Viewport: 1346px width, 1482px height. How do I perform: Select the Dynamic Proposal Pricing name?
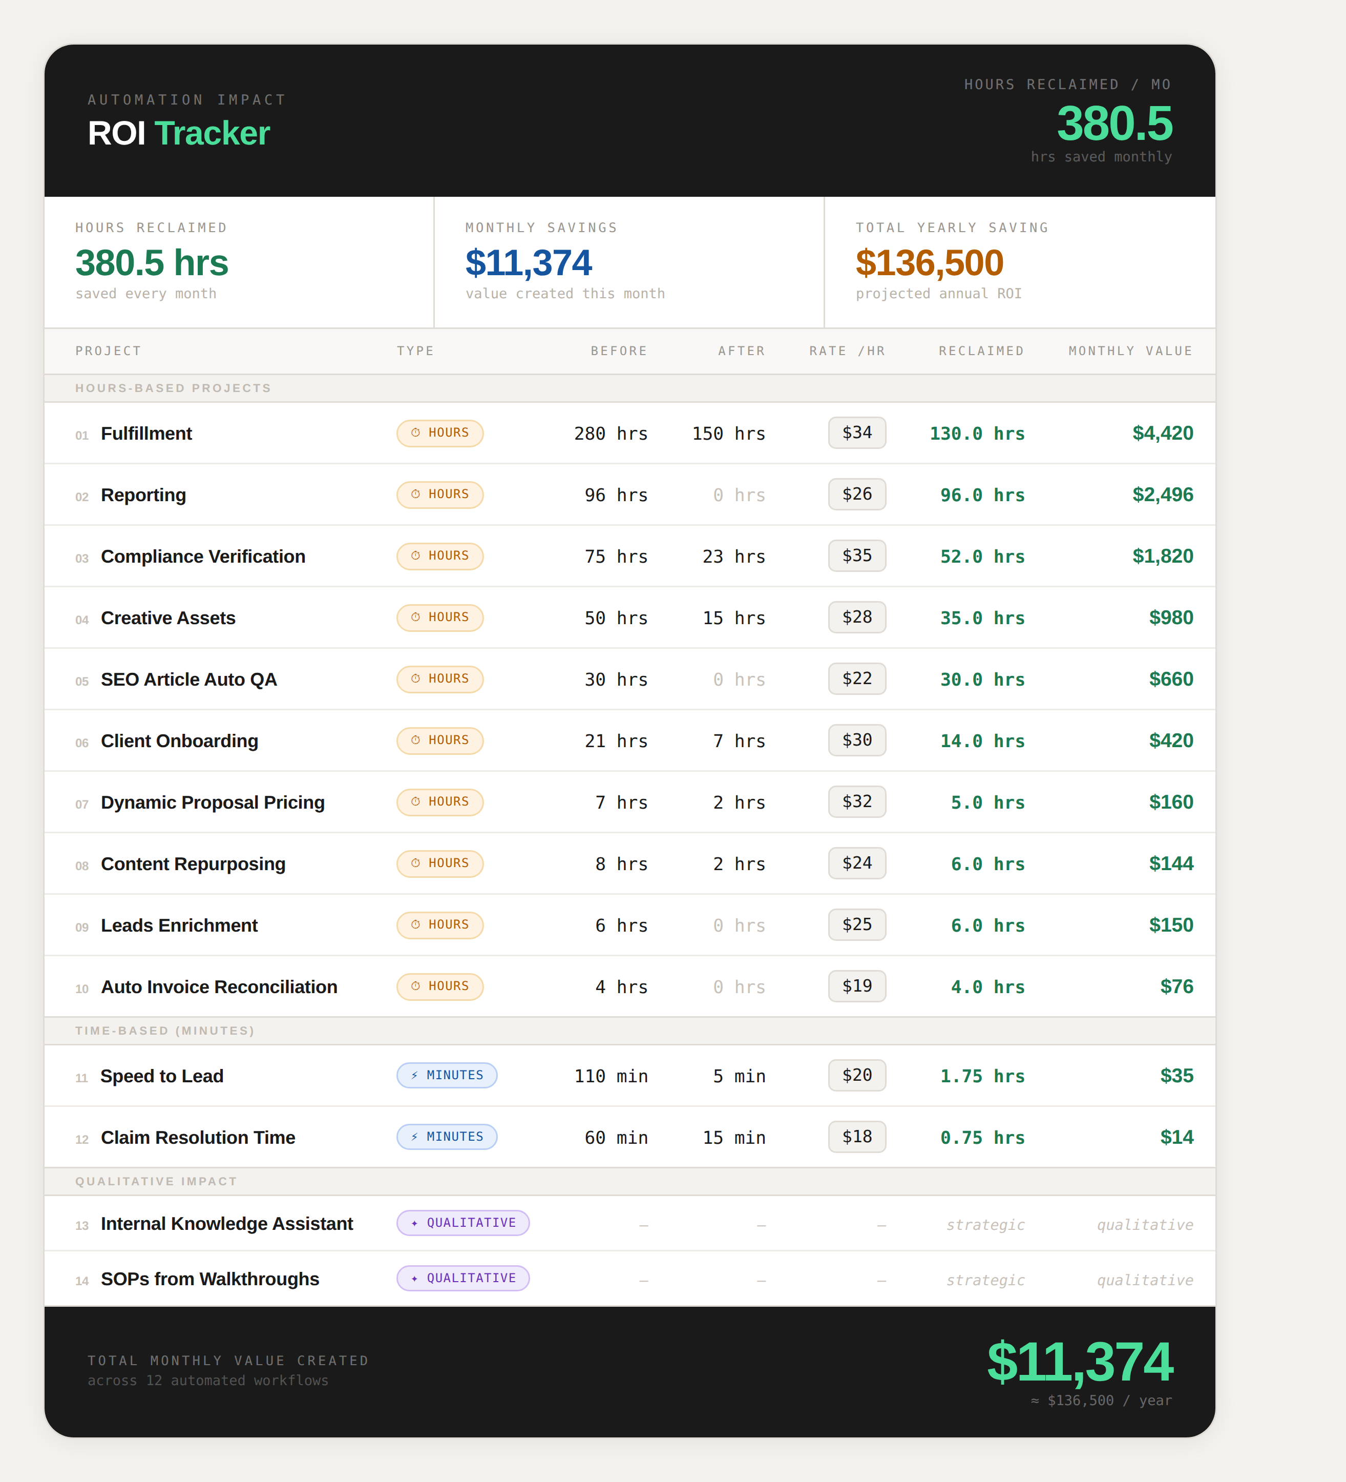pos(213,802)
